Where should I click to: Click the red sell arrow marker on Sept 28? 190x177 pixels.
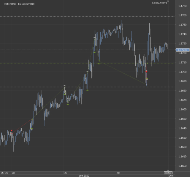[x=12, y=130]
